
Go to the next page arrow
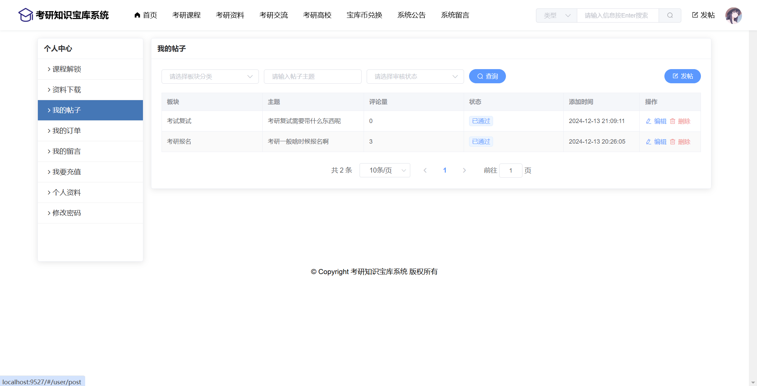pyautogui.click(x=464, y=170)
